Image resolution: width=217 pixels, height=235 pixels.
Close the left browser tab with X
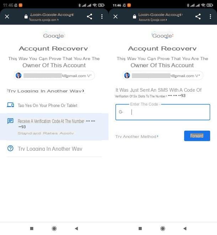7,16
